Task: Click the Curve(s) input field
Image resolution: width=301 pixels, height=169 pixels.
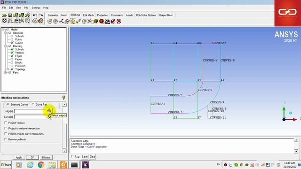Action: [x=30, y=117]
